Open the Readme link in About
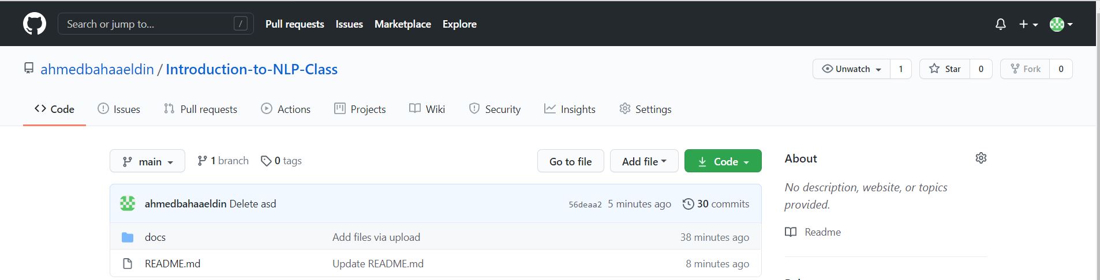 click(813, 232)
